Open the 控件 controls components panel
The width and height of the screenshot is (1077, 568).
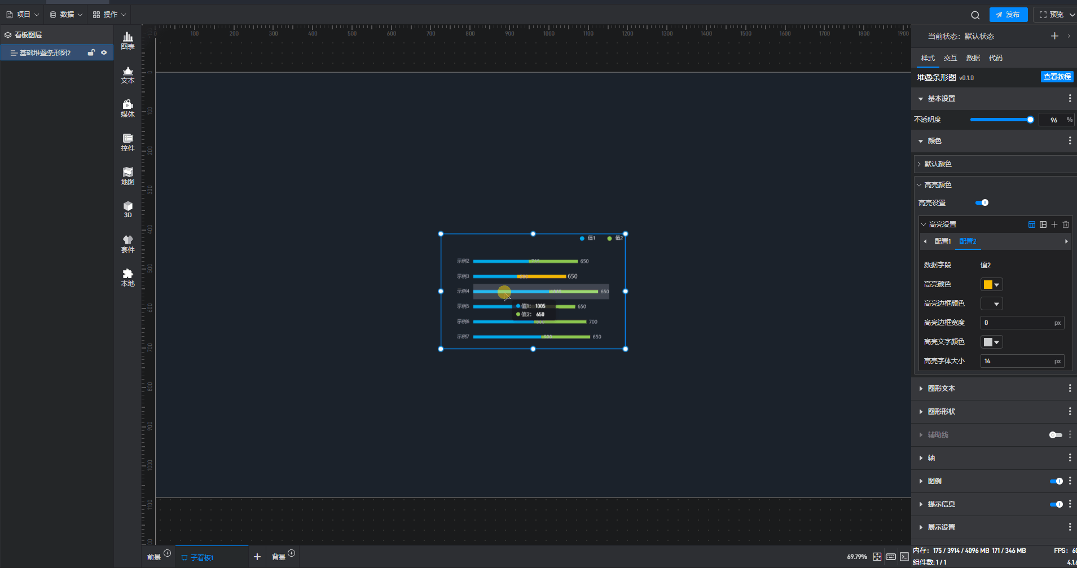point(128,142)
